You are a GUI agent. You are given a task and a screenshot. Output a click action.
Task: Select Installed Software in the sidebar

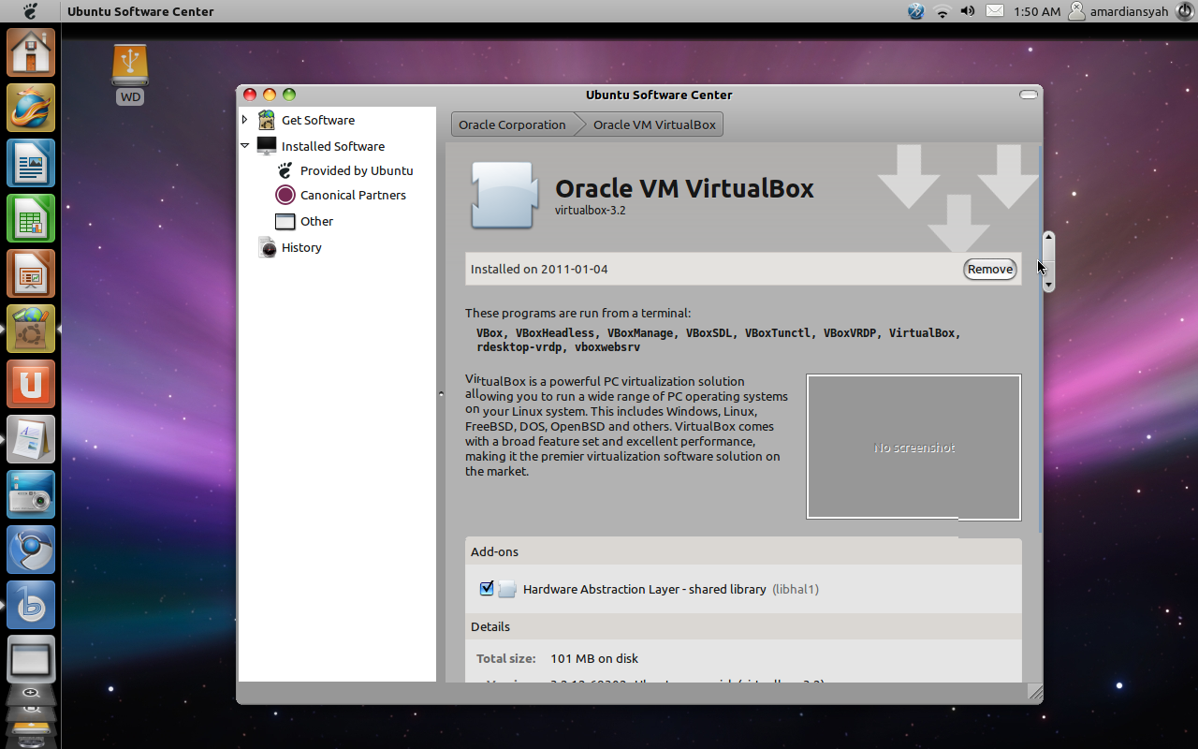tap(333, 146)
